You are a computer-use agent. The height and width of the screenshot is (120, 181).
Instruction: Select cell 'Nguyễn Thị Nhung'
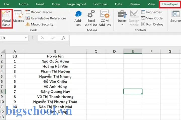pyautogui.click(x=55, y=76)
